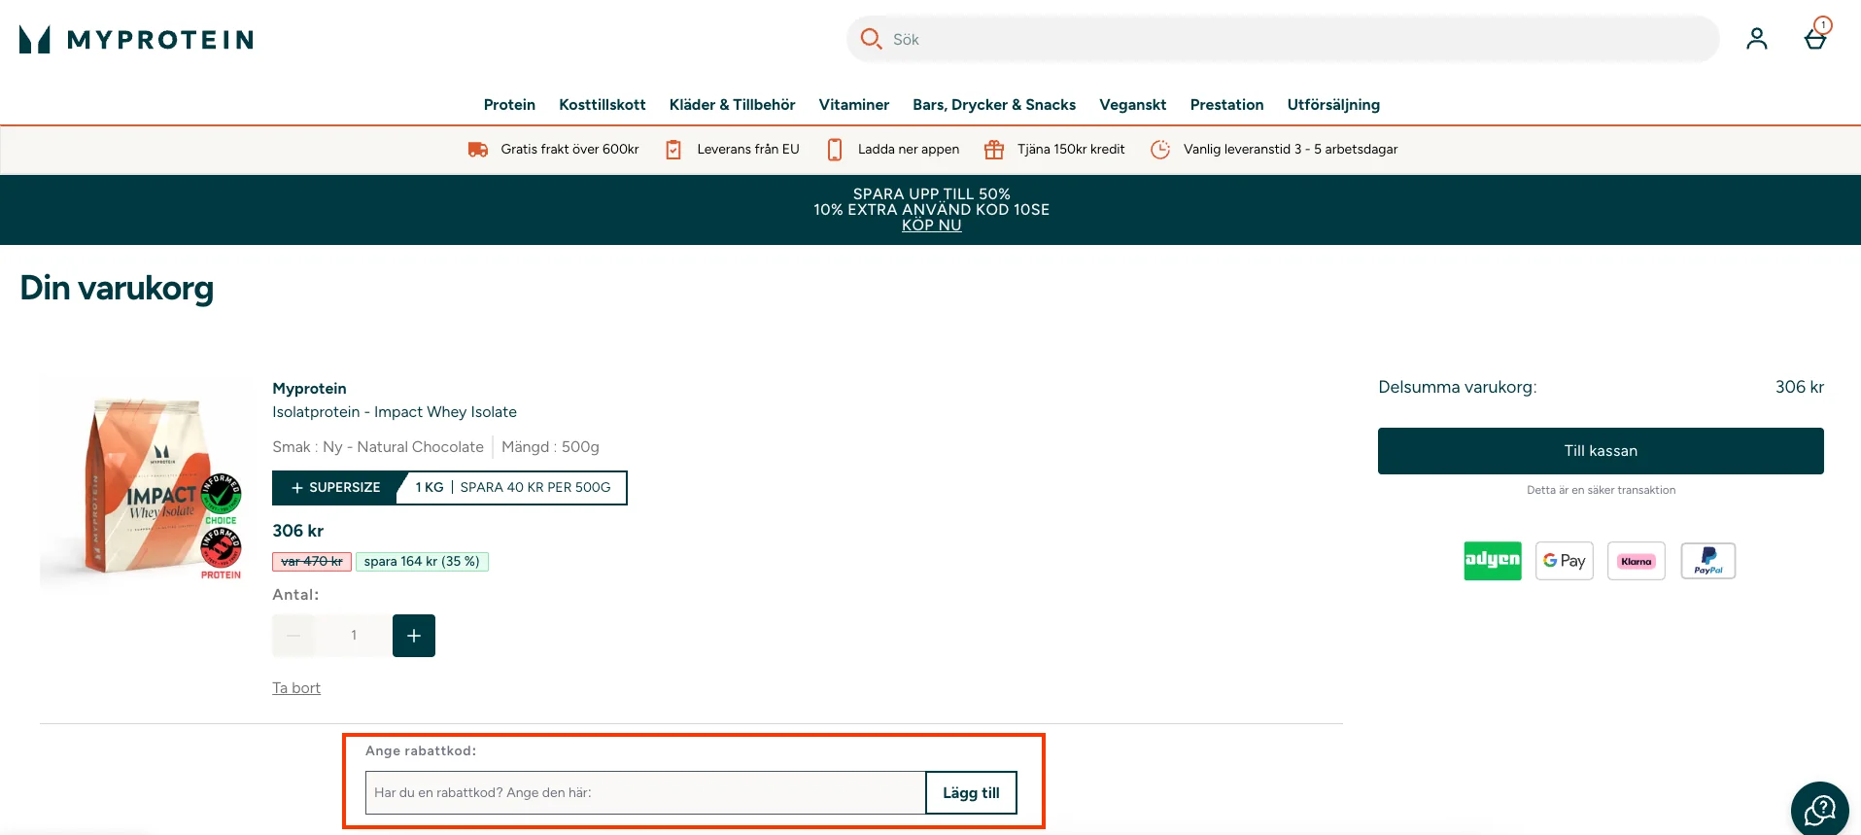Click the Myprotein logo
The image size is (1861, 835).
click(x=136, y=39)
